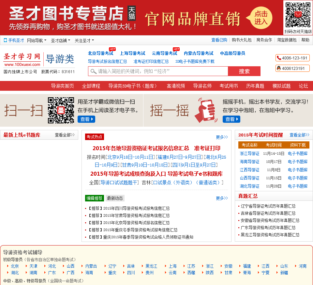Open 商务合作 link
The height and width of the screenshot is (285, 313).
(264, 40)
